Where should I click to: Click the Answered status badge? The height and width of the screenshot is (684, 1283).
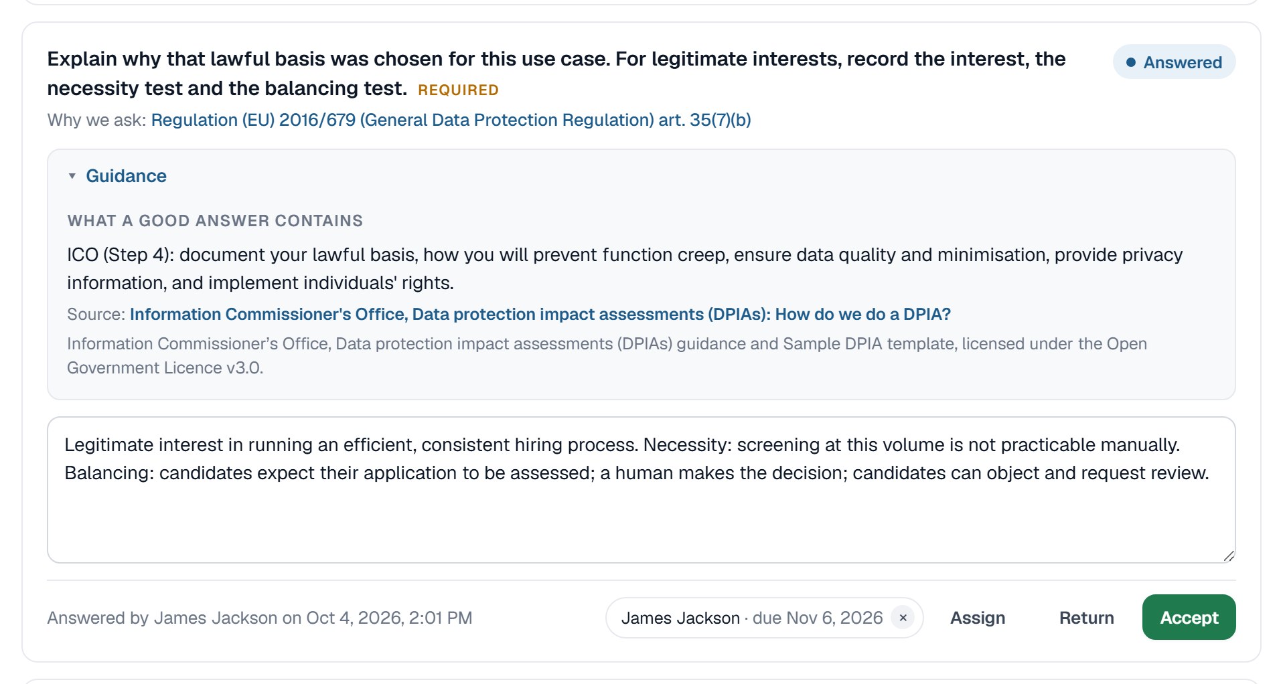click(1174, 62)
